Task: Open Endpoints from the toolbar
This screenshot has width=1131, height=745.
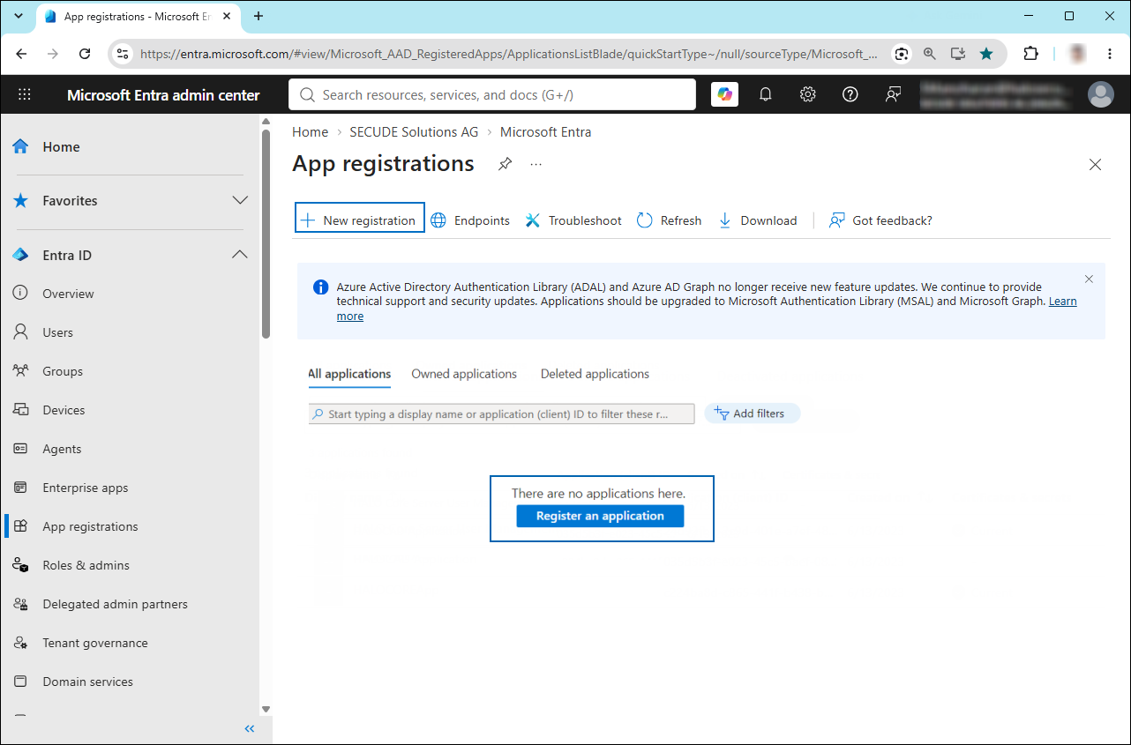Action: 470,220
